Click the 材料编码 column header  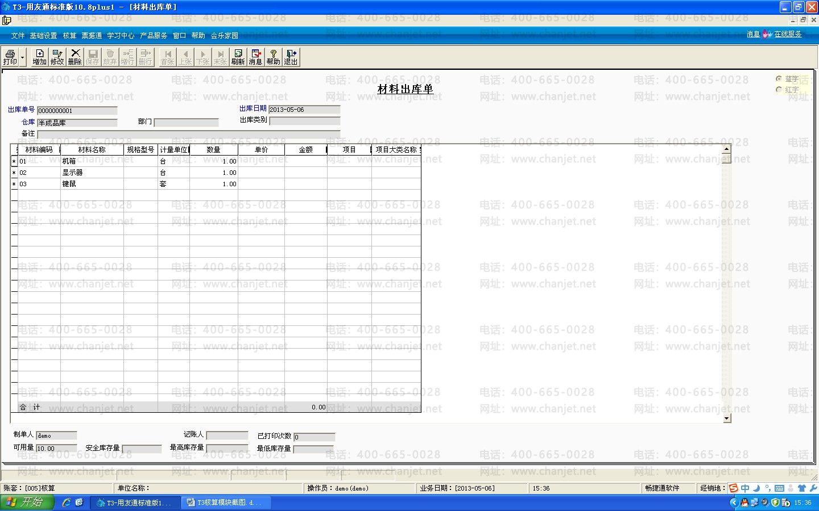point(39,150)
